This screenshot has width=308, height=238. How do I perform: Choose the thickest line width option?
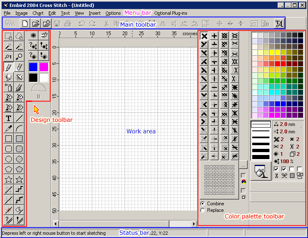coord(261,157)
